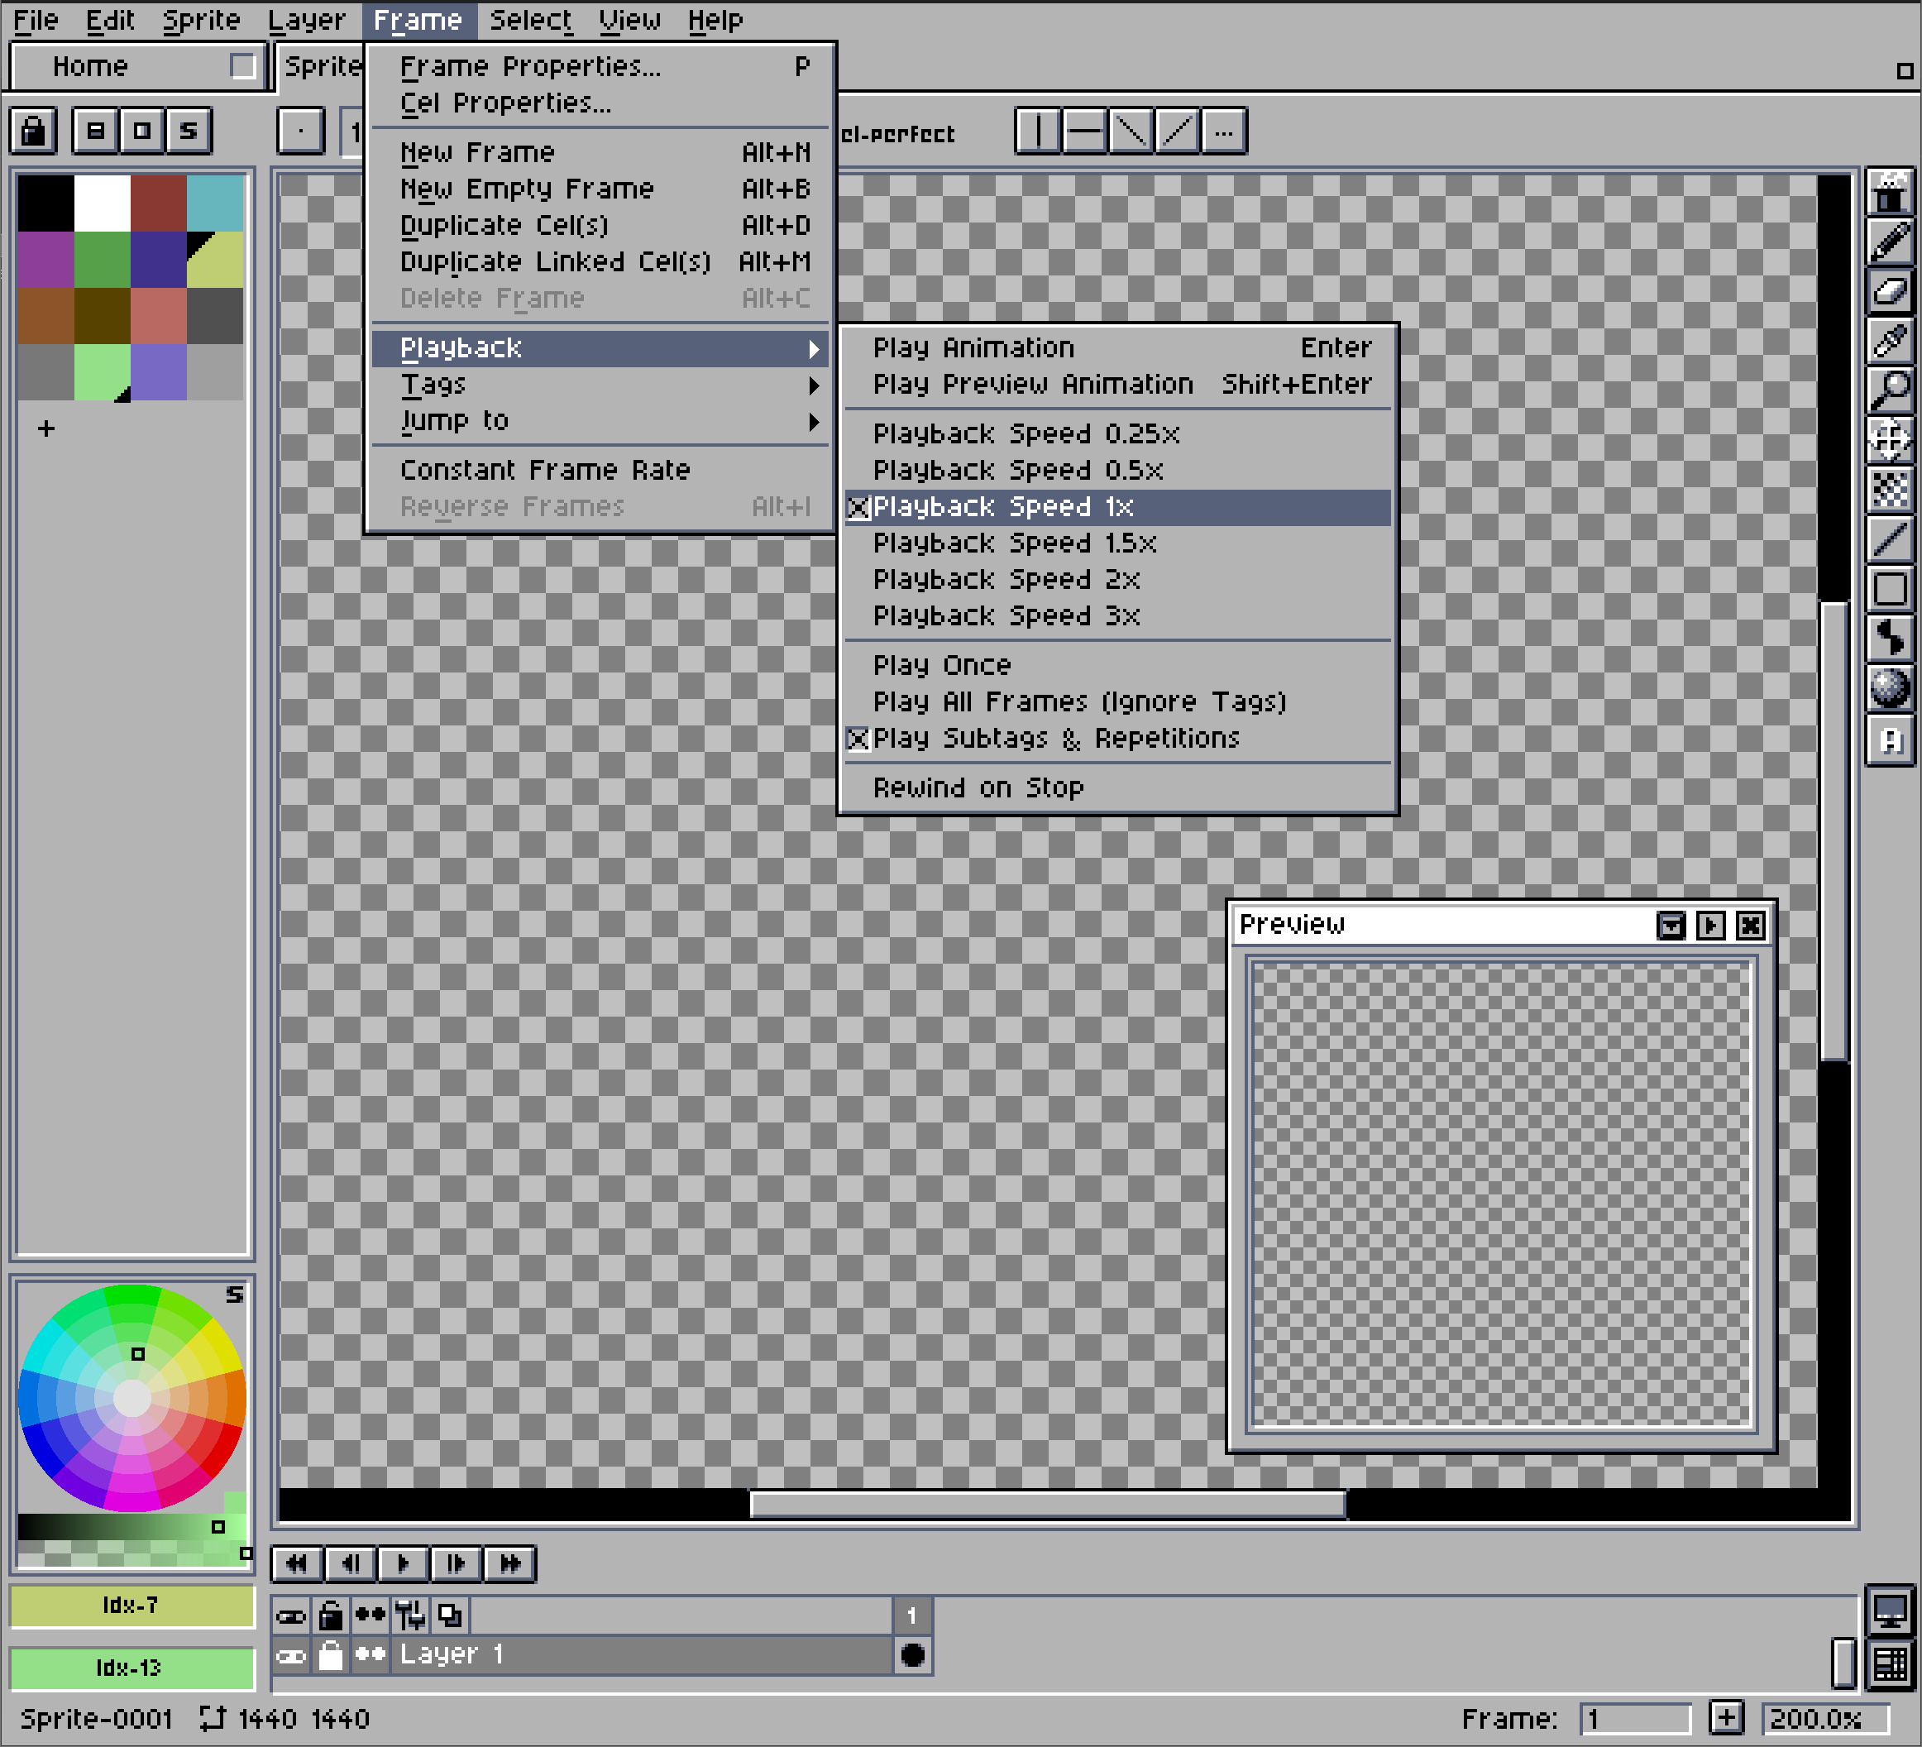Toggle continuous layers in timeline header
The width and height of the screenshot is (1922, 1747).
(x=370, y=1615)
